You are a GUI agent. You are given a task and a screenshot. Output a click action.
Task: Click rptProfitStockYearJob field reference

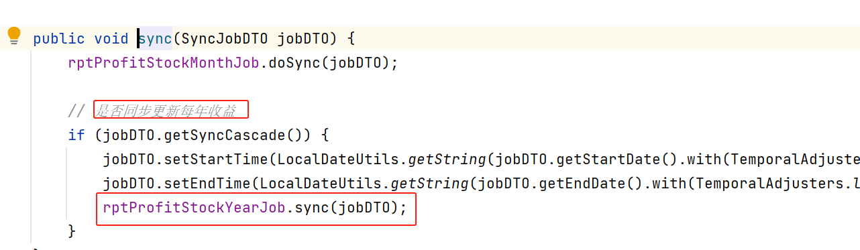click(194, 208)
